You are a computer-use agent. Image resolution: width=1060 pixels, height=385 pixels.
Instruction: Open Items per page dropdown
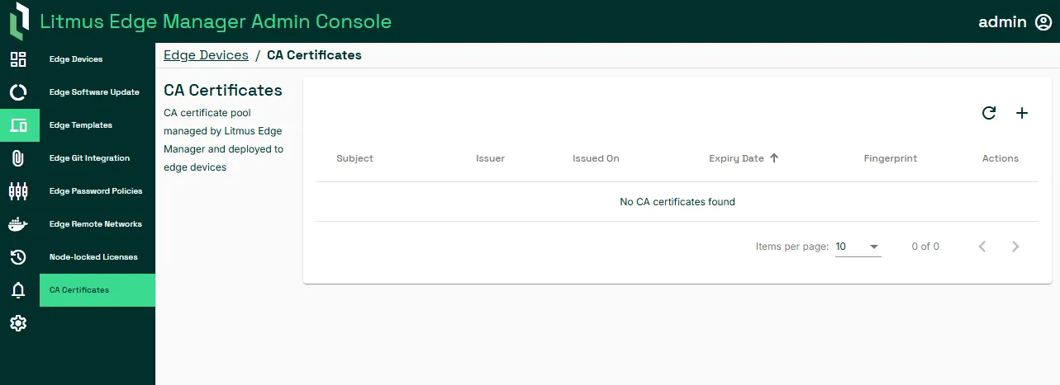click(858, 246)
